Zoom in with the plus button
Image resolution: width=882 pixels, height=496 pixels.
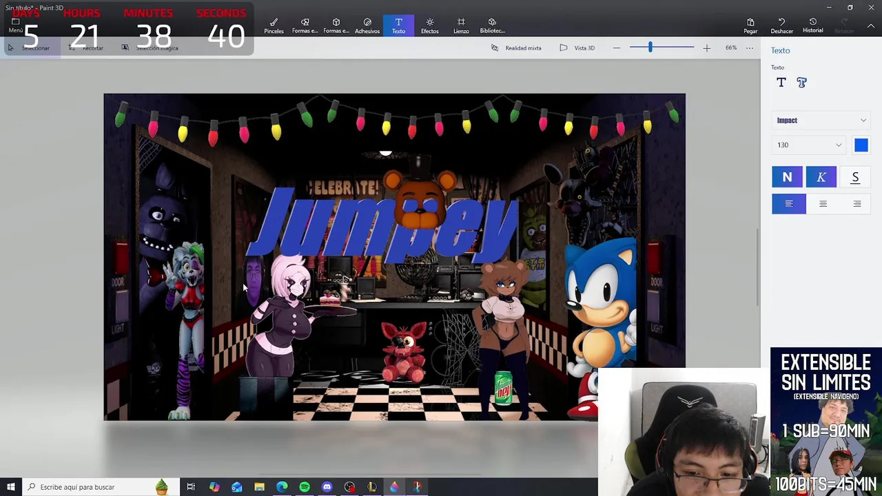coord(706,48)
